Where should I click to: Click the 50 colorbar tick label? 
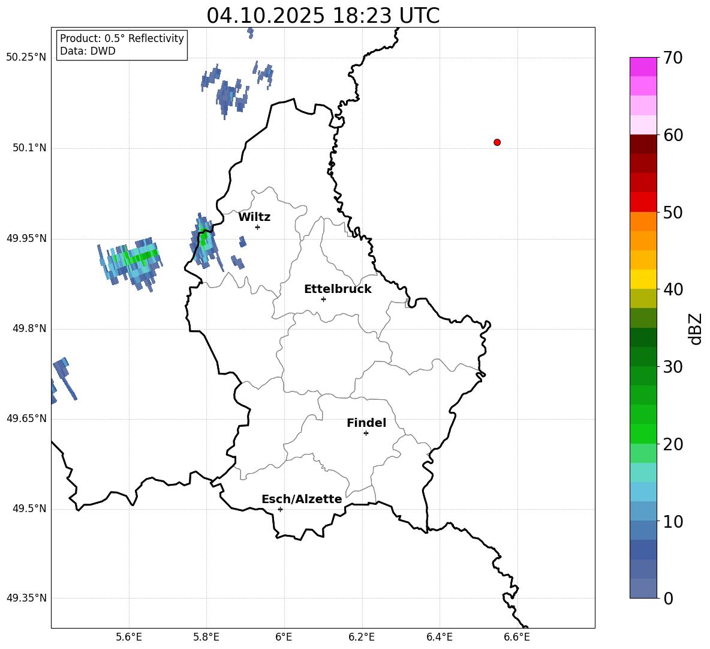pyautogui.click(x=673, y=212)
